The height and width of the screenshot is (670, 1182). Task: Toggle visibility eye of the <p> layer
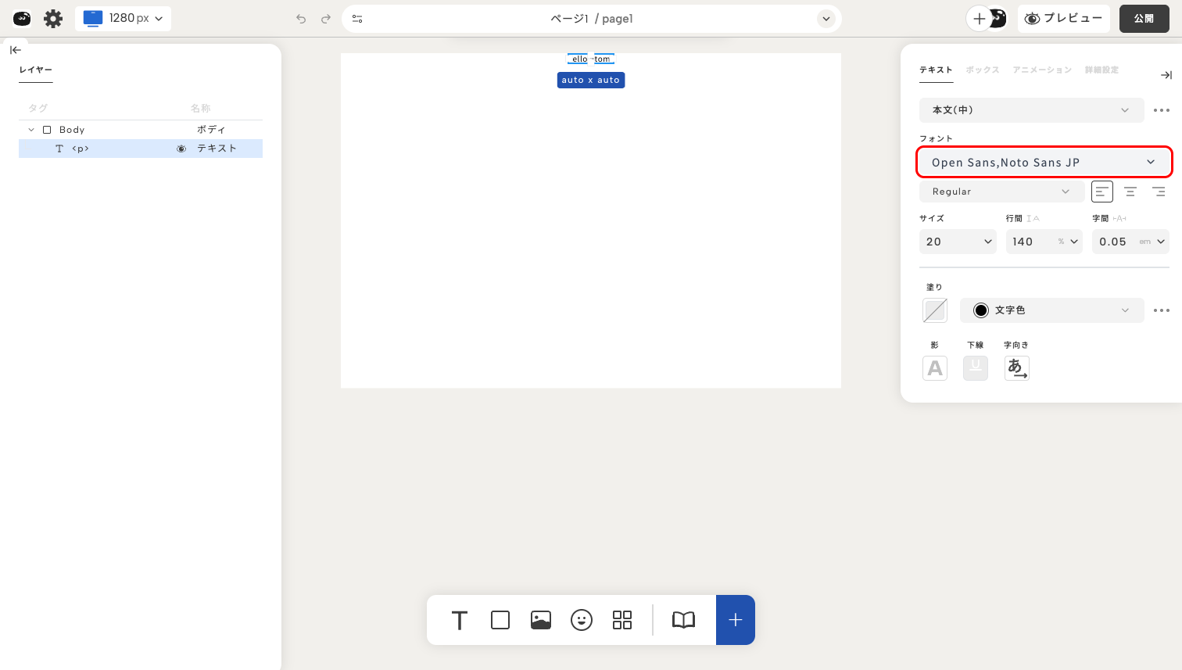[181, 149]
